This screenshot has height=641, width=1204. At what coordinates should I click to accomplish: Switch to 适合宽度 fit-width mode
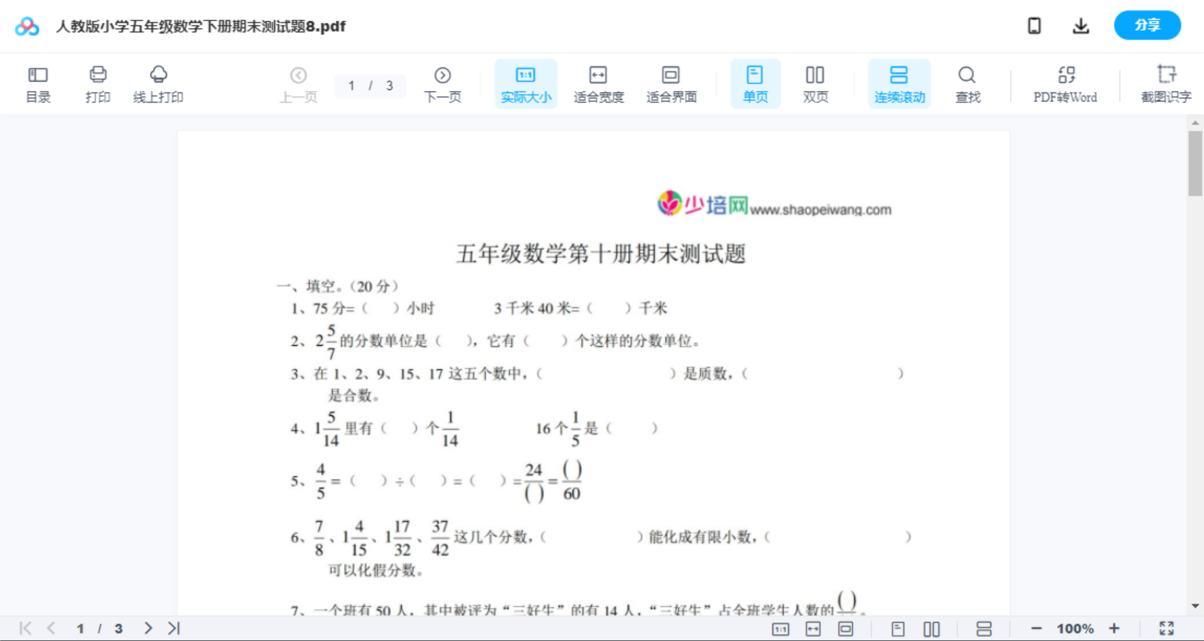[x=599, y=83]
